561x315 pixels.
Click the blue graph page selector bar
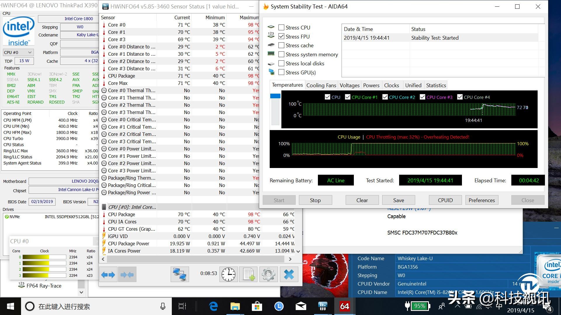point(275,96)
